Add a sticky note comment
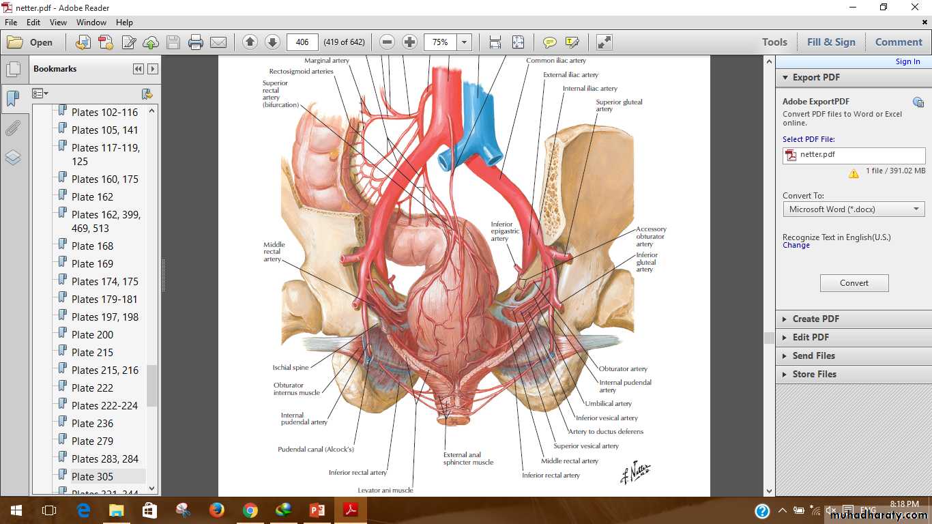 coord(549,42)
